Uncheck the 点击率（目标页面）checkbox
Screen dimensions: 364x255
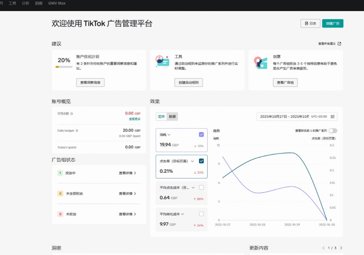[x=202, y=161]
